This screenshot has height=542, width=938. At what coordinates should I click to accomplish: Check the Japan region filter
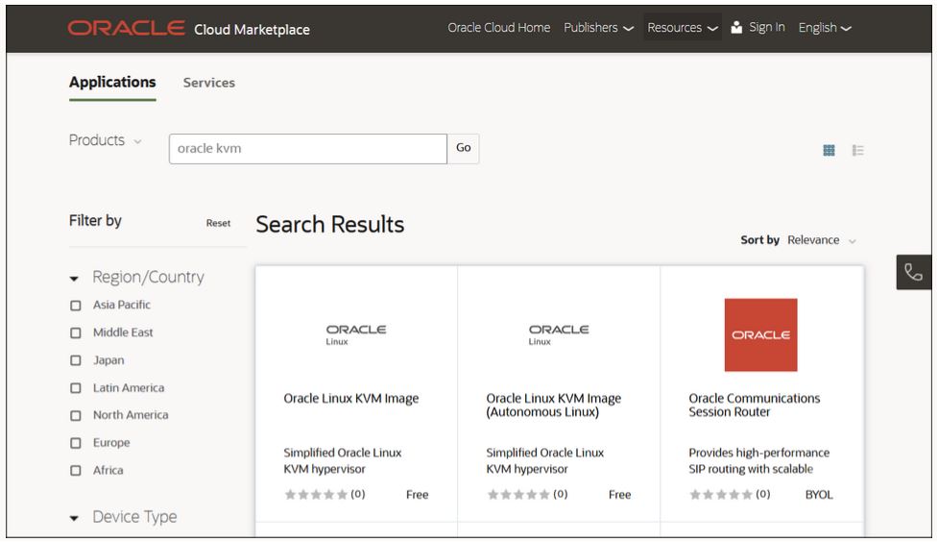tap(76, 360)
